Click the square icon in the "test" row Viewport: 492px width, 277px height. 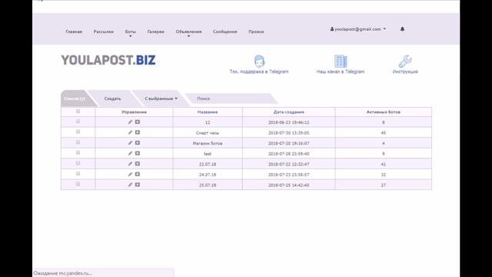point(138,153)
